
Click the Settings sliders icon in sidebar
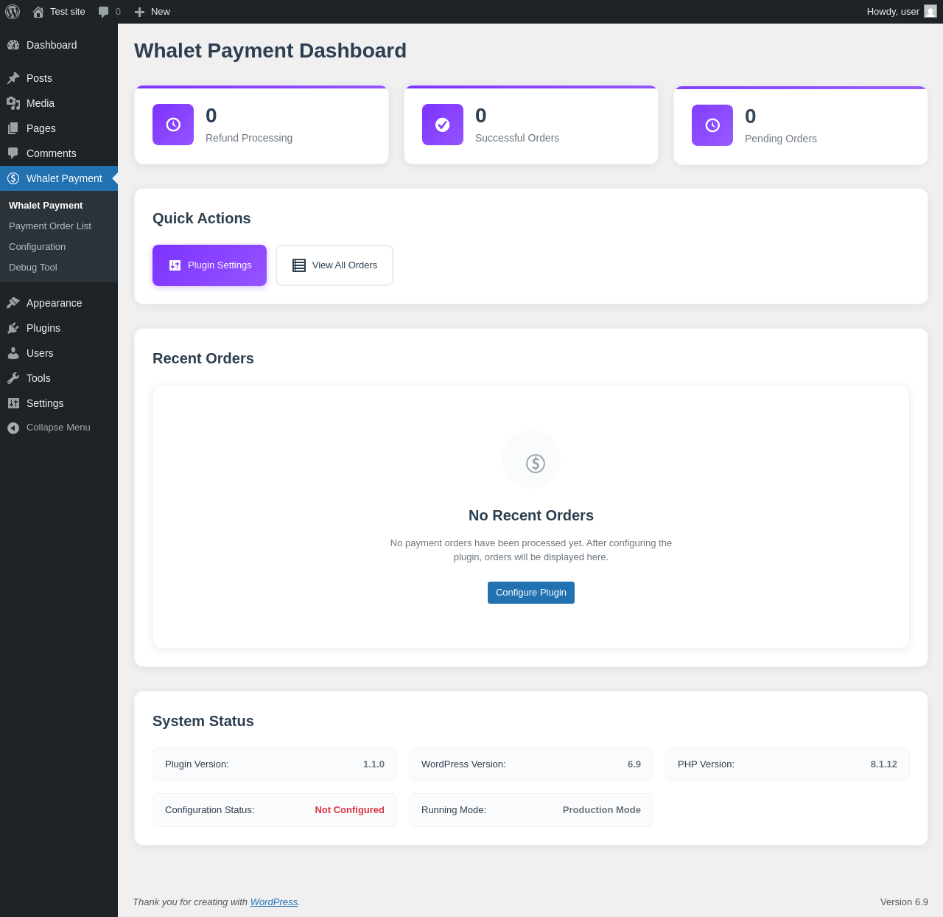13,403
